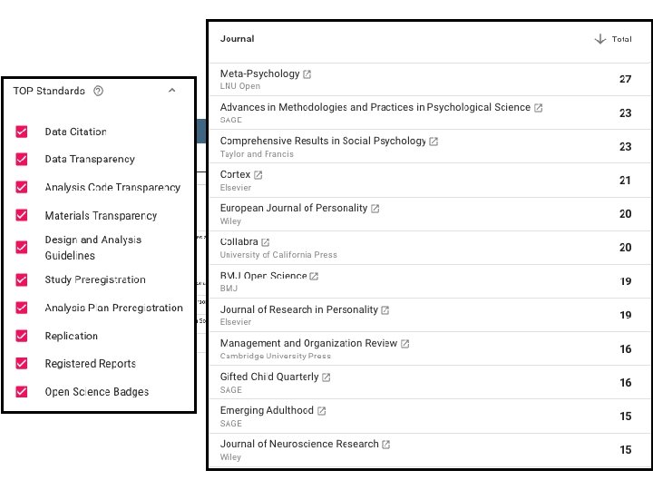This screenshot has height=490, width=653.
Task: Collapse the TOP Standards panel chevron
Action: [x=172, y=91]
